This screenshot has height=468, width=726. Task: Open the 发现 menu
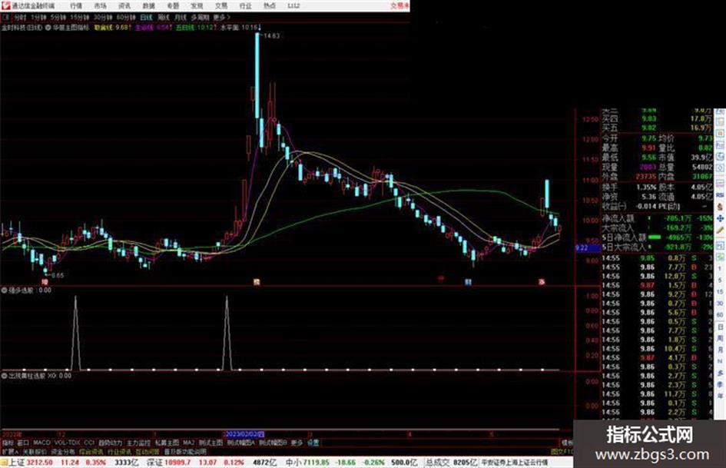click(x=197, y=6)
